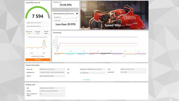The width and height of the screenshot is (179, 101).
Task: Click the 75.94 FPS graphics test value
Action: click(x=65, y=5)
